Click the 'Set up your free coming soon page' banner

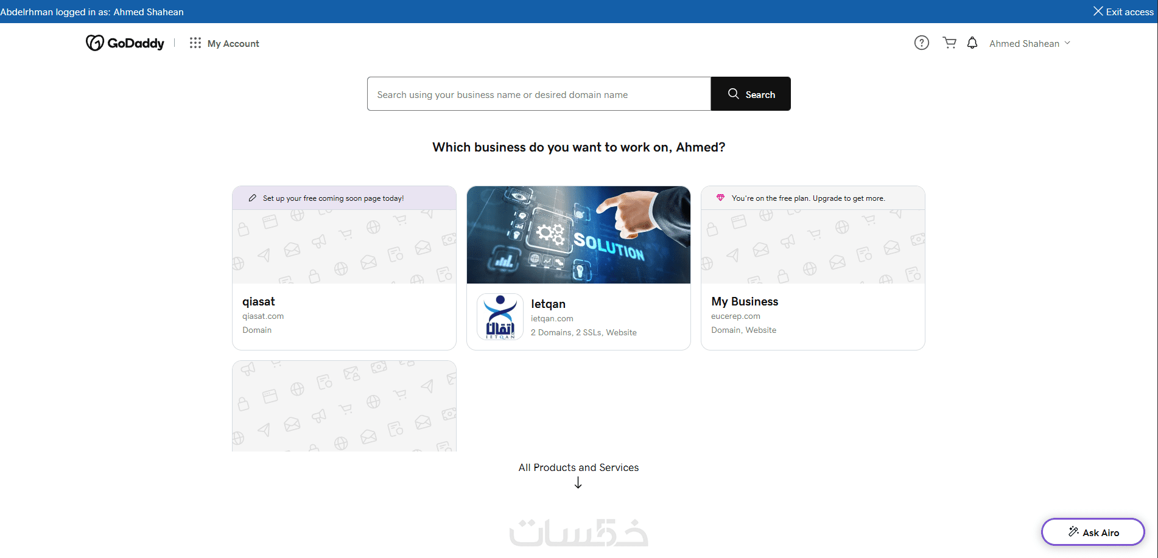click(x=344, y=198)
